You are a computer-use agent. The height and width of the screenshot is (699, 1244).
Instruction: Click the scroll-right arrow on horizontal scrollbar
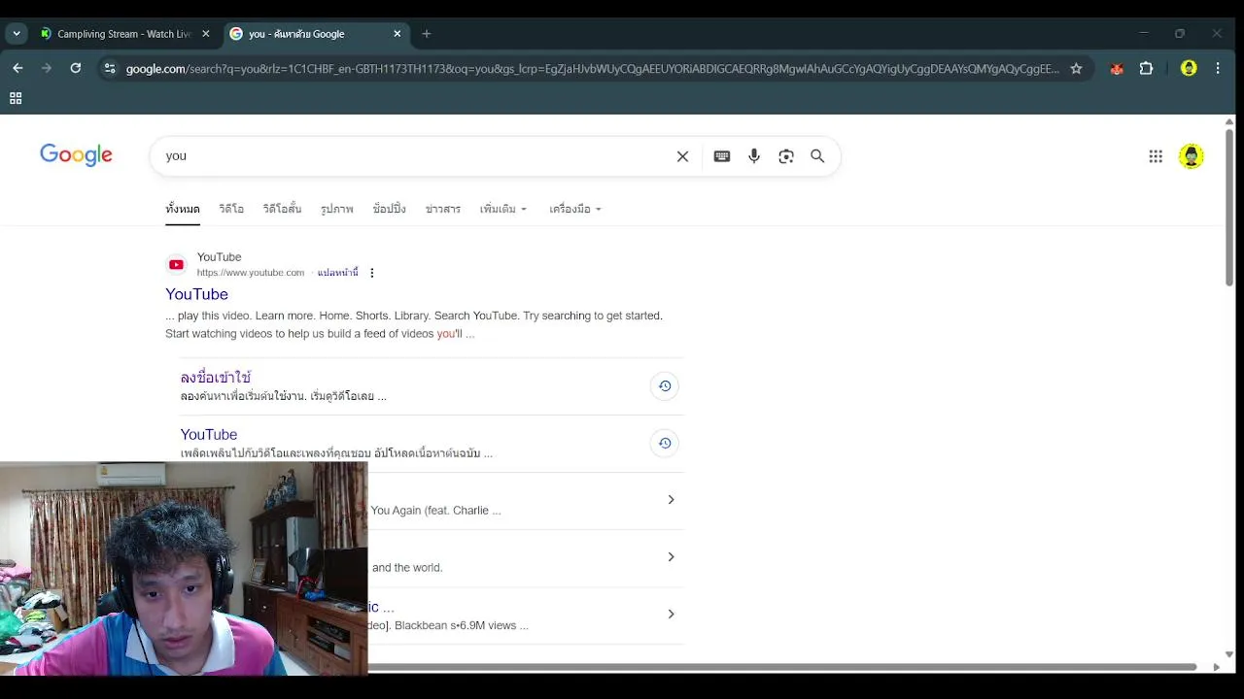tap(1216, 667)
